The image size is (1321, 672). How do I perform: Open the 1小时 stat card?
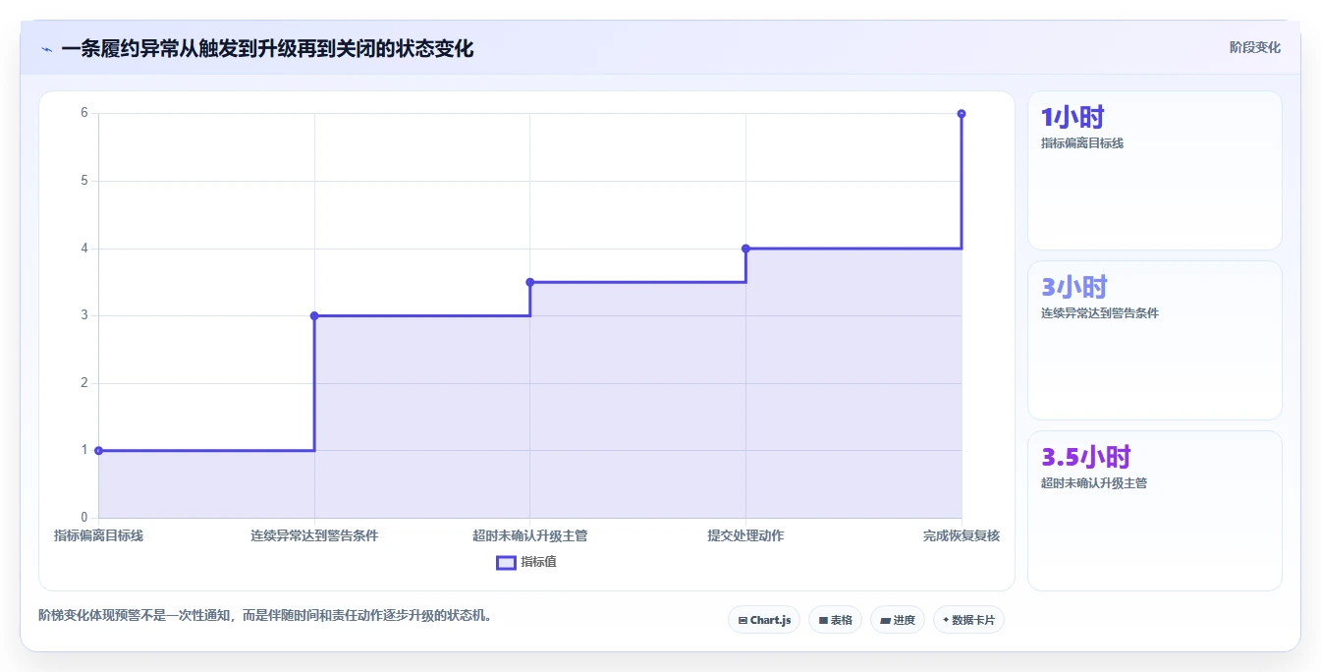point(1155,170)
